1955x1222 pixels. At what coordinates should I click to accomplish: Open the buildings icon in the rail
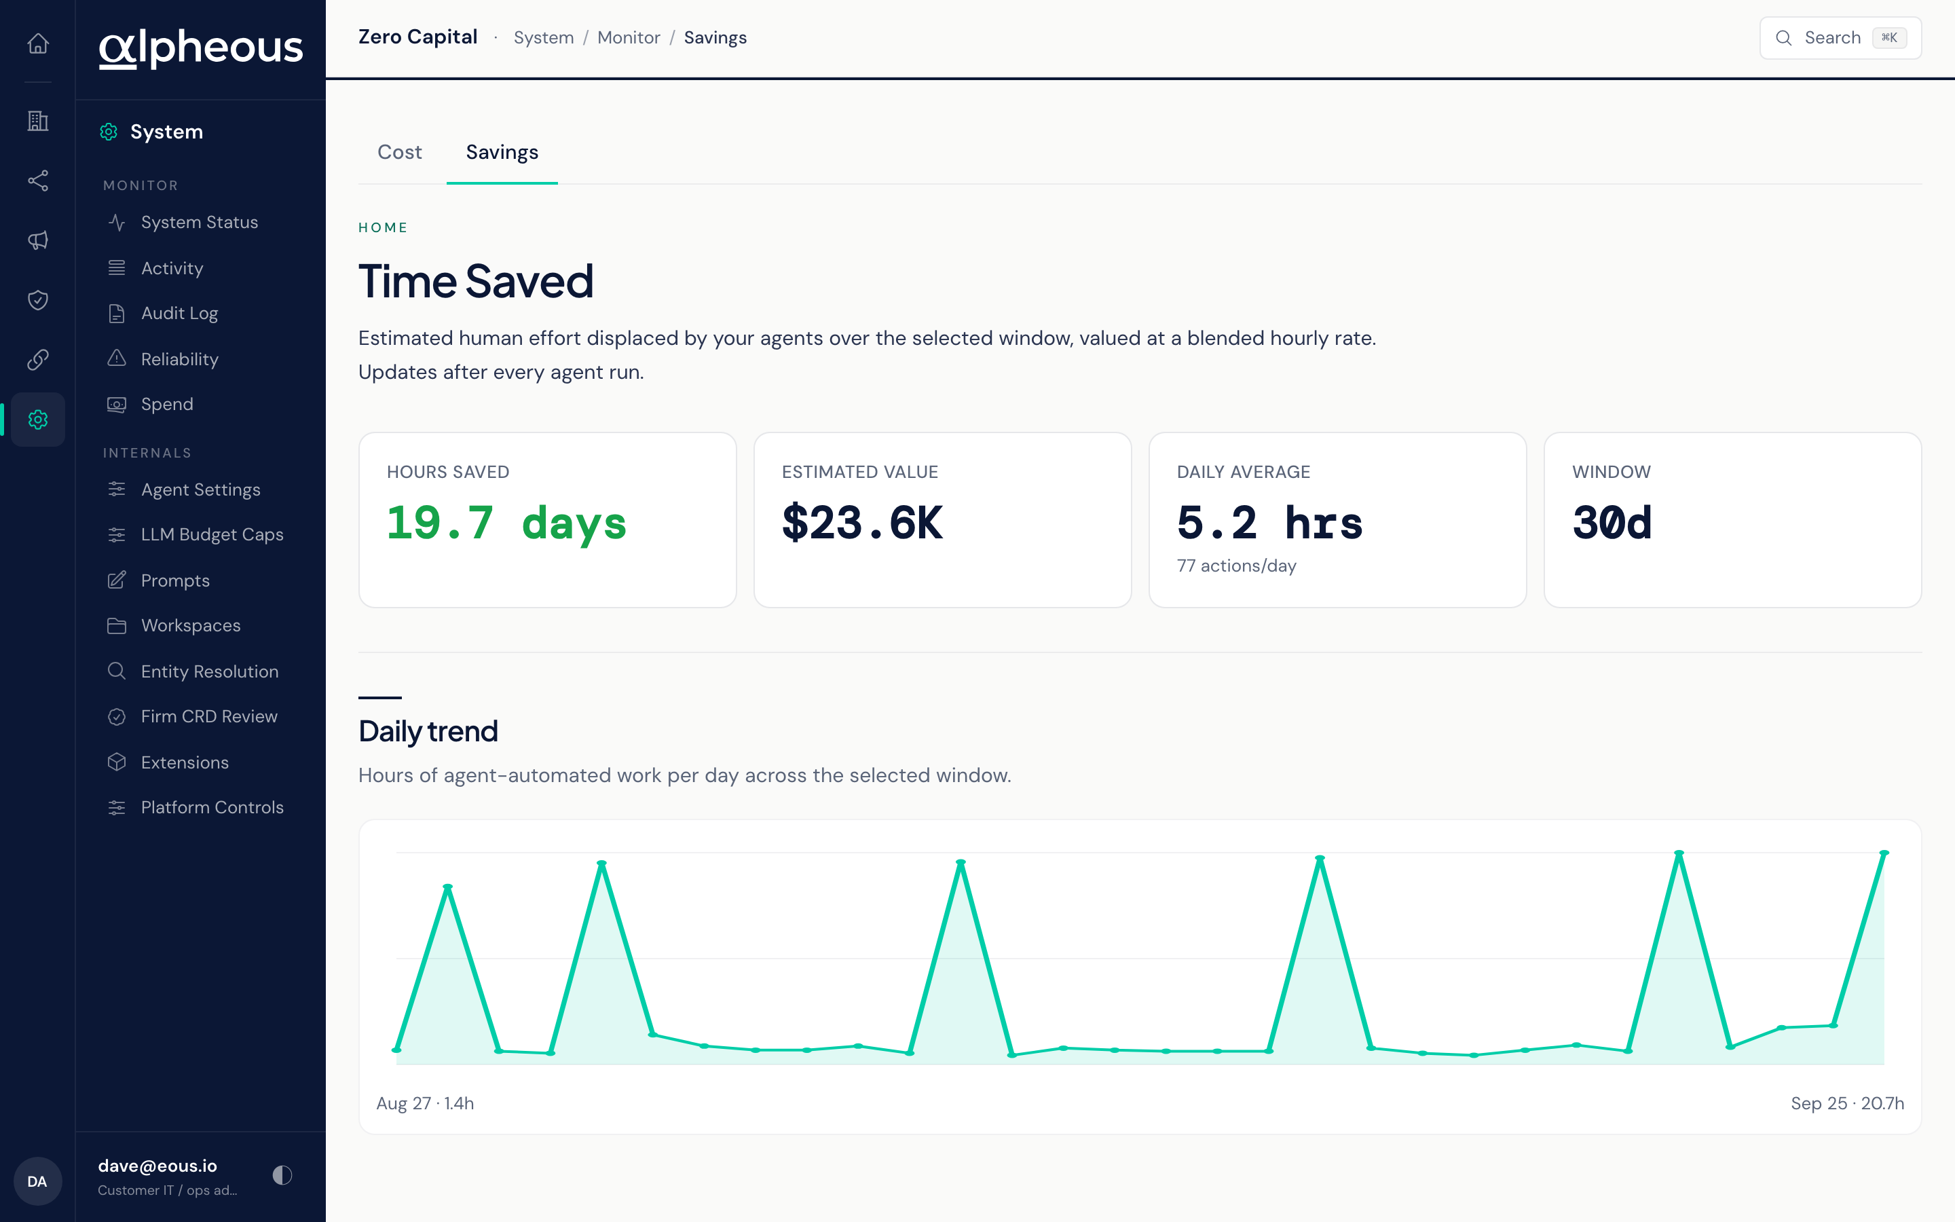tap(38, 120)
